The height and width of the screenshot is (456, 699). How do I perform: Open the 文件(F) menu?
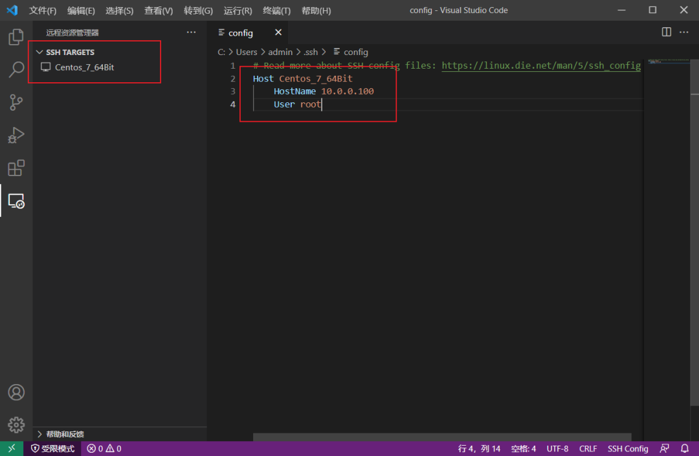(43, 10)
